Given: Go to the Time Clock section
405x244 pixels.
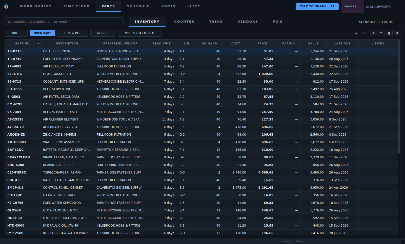Looking at the screenshot, I should pyautogui.click(x=76, y=6).
